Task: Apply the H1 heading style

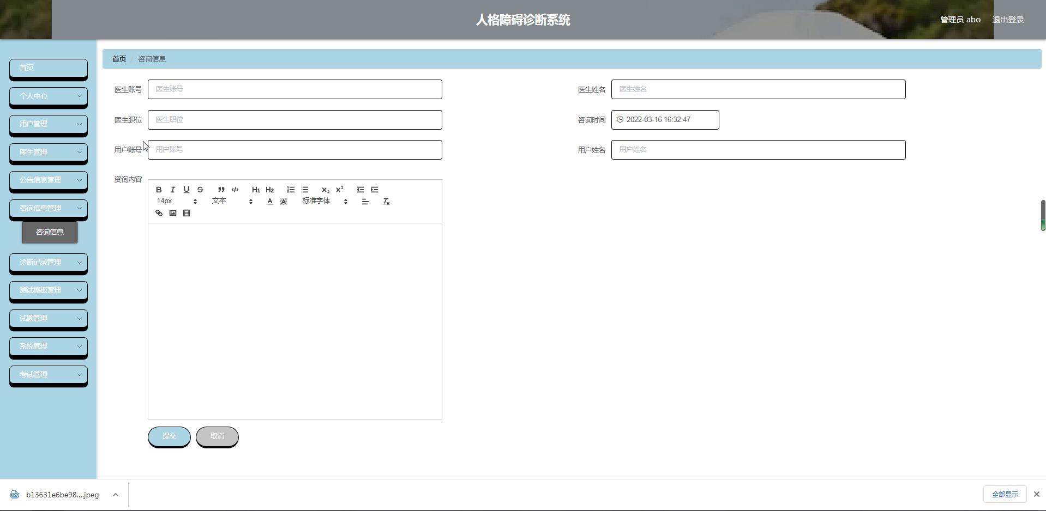Action: click(x=256, y=190)
